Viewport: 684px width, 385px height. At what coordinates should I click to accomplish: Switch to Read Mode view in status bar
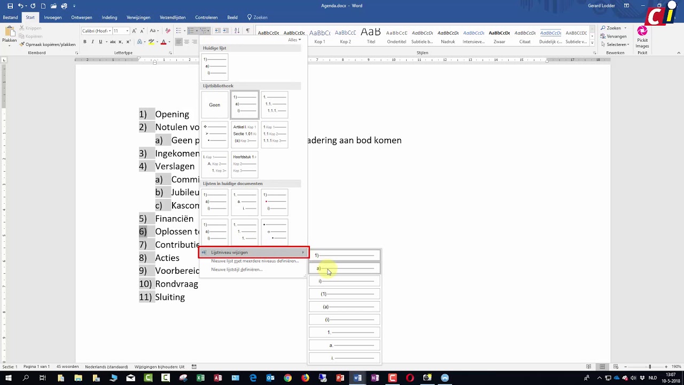[589, 367]
